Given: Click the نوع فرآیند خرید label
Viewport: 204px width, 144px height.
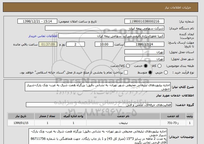Looking at the screenshot, I should click(x=183, y=72).
